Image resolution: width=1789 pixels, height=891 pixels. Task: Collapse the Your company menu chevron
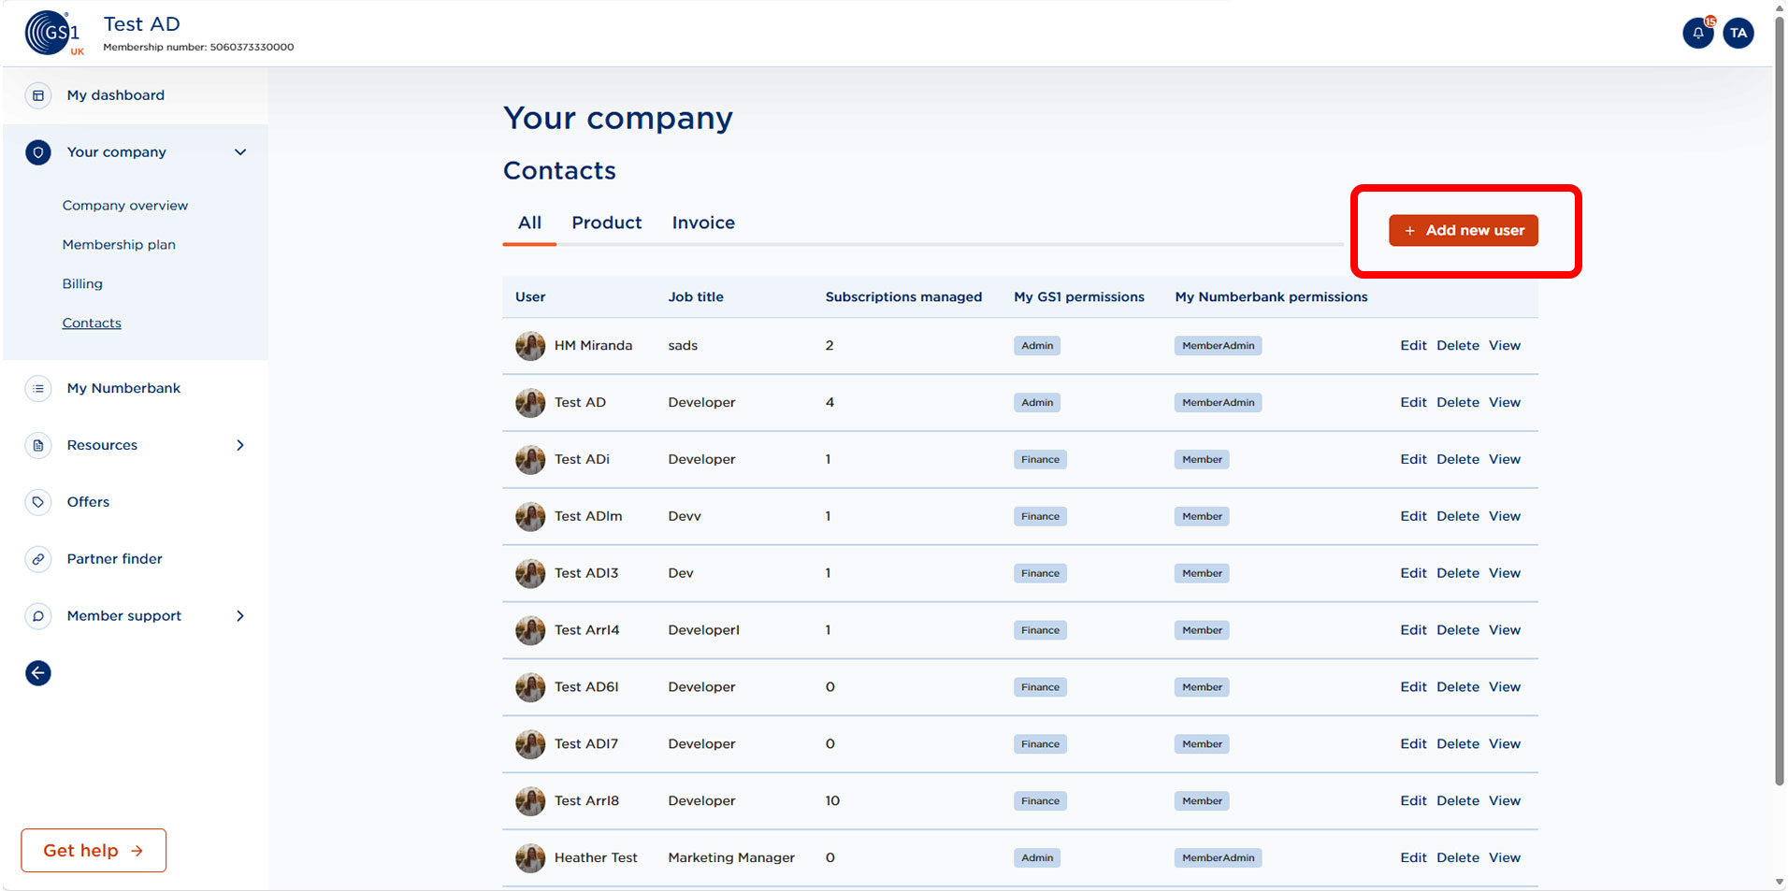pyautogui.click(x=240, y=152)
